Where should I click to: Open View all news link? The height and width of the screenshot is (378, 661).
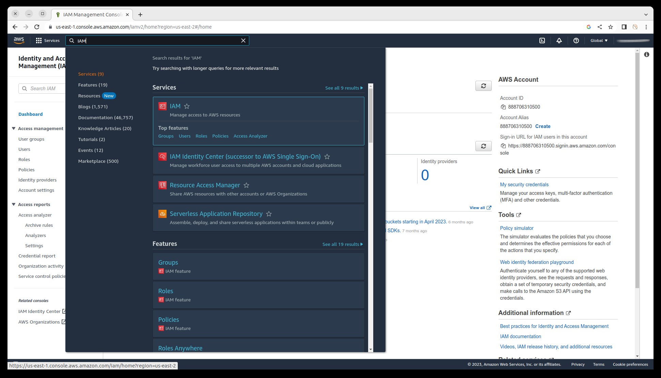(x=480, y=208)
